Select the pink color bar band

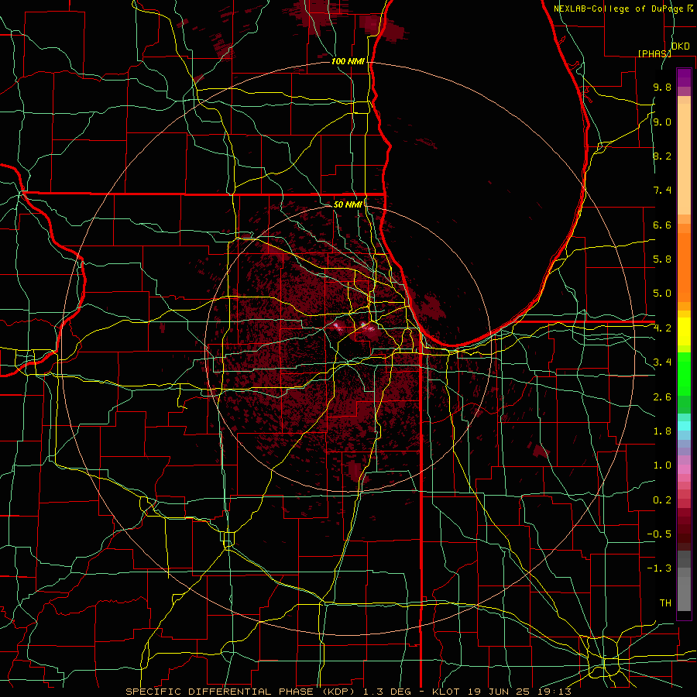pos(684,469)
